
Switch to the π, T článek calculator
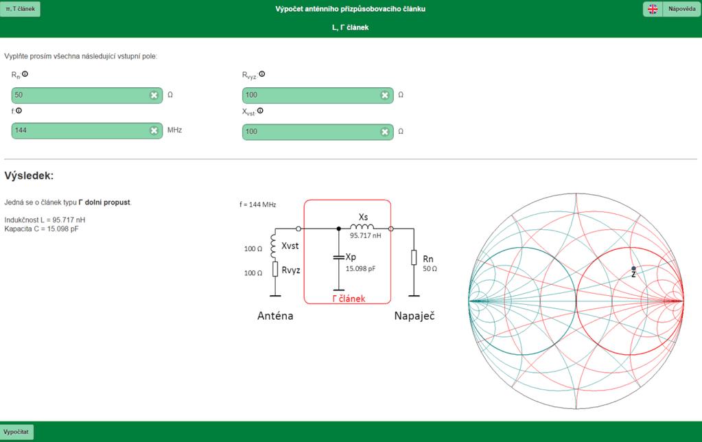click(20, 9)
